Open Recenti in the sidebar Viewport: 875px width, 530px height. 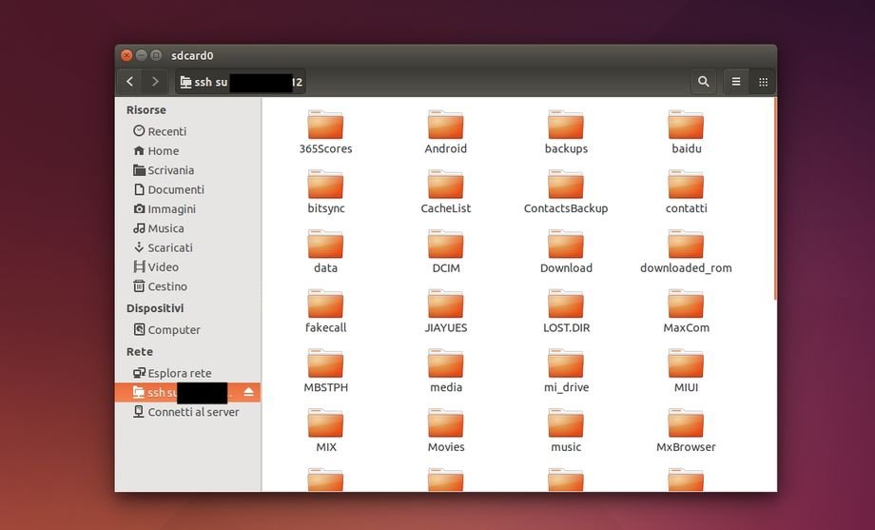click(x=166, y=131)
